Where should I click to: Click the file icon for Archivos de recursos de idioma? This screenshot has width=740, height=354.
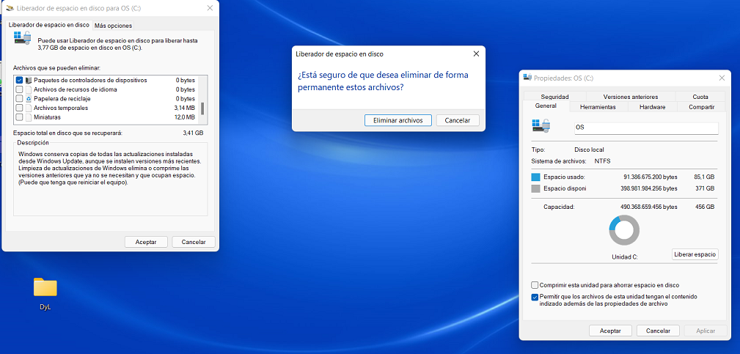click(29, 89)
